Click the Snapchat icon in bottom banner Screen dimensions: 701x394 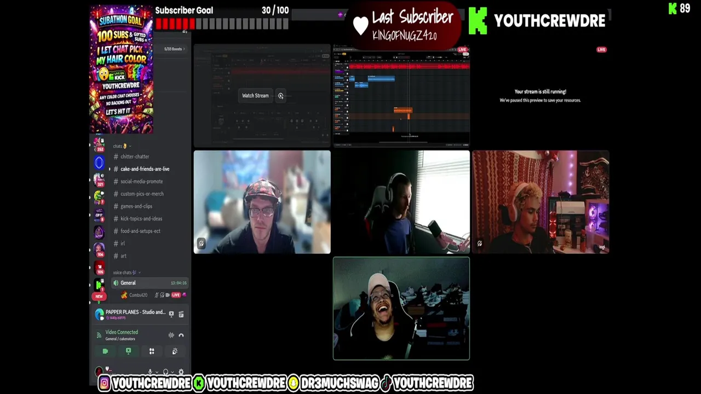coord(294,383)
